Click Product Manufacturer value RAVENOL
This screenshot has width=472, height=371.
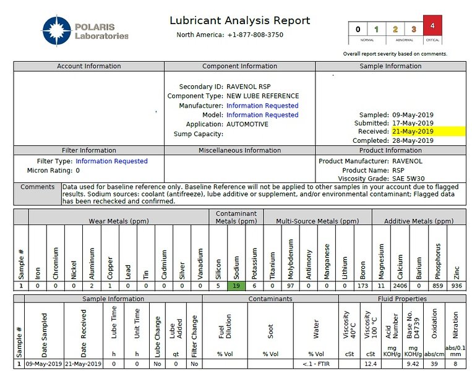click(x=407, y=161)
